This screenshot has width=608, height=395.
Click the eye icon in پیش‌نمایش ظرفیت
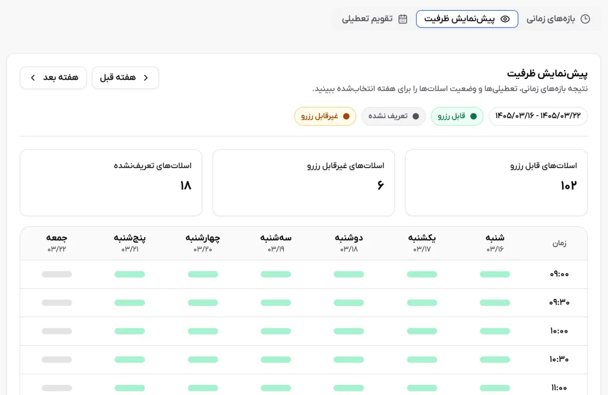pos(505,19)
